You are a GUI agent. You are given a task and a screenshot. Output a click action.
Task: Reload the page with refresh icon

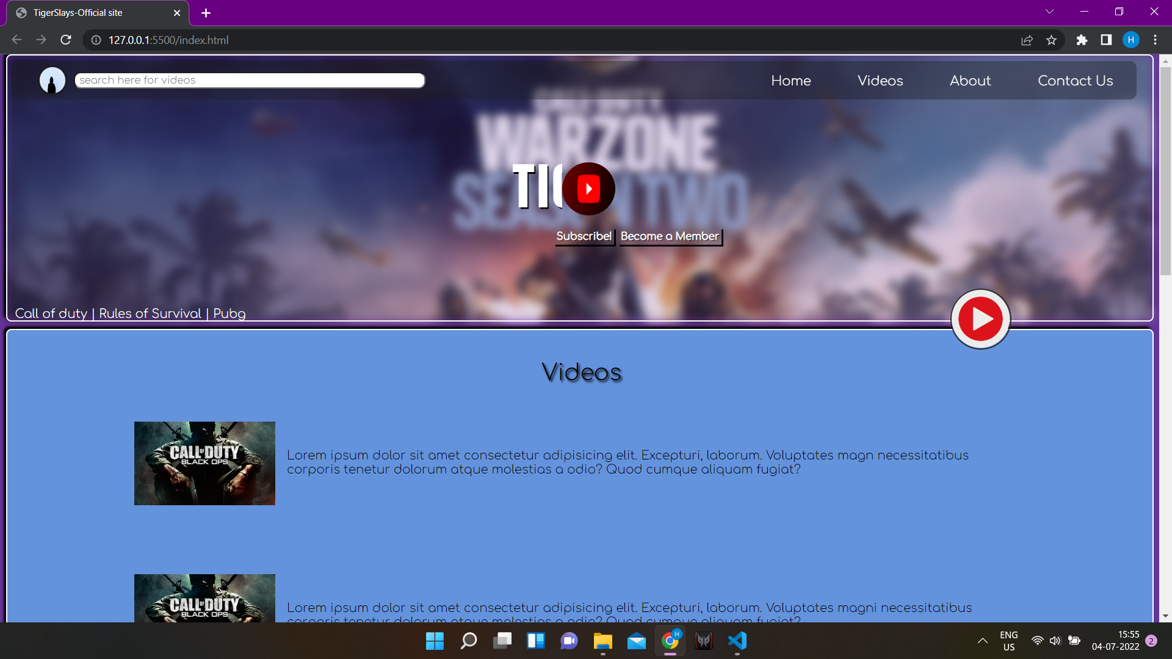coord(66,40)
